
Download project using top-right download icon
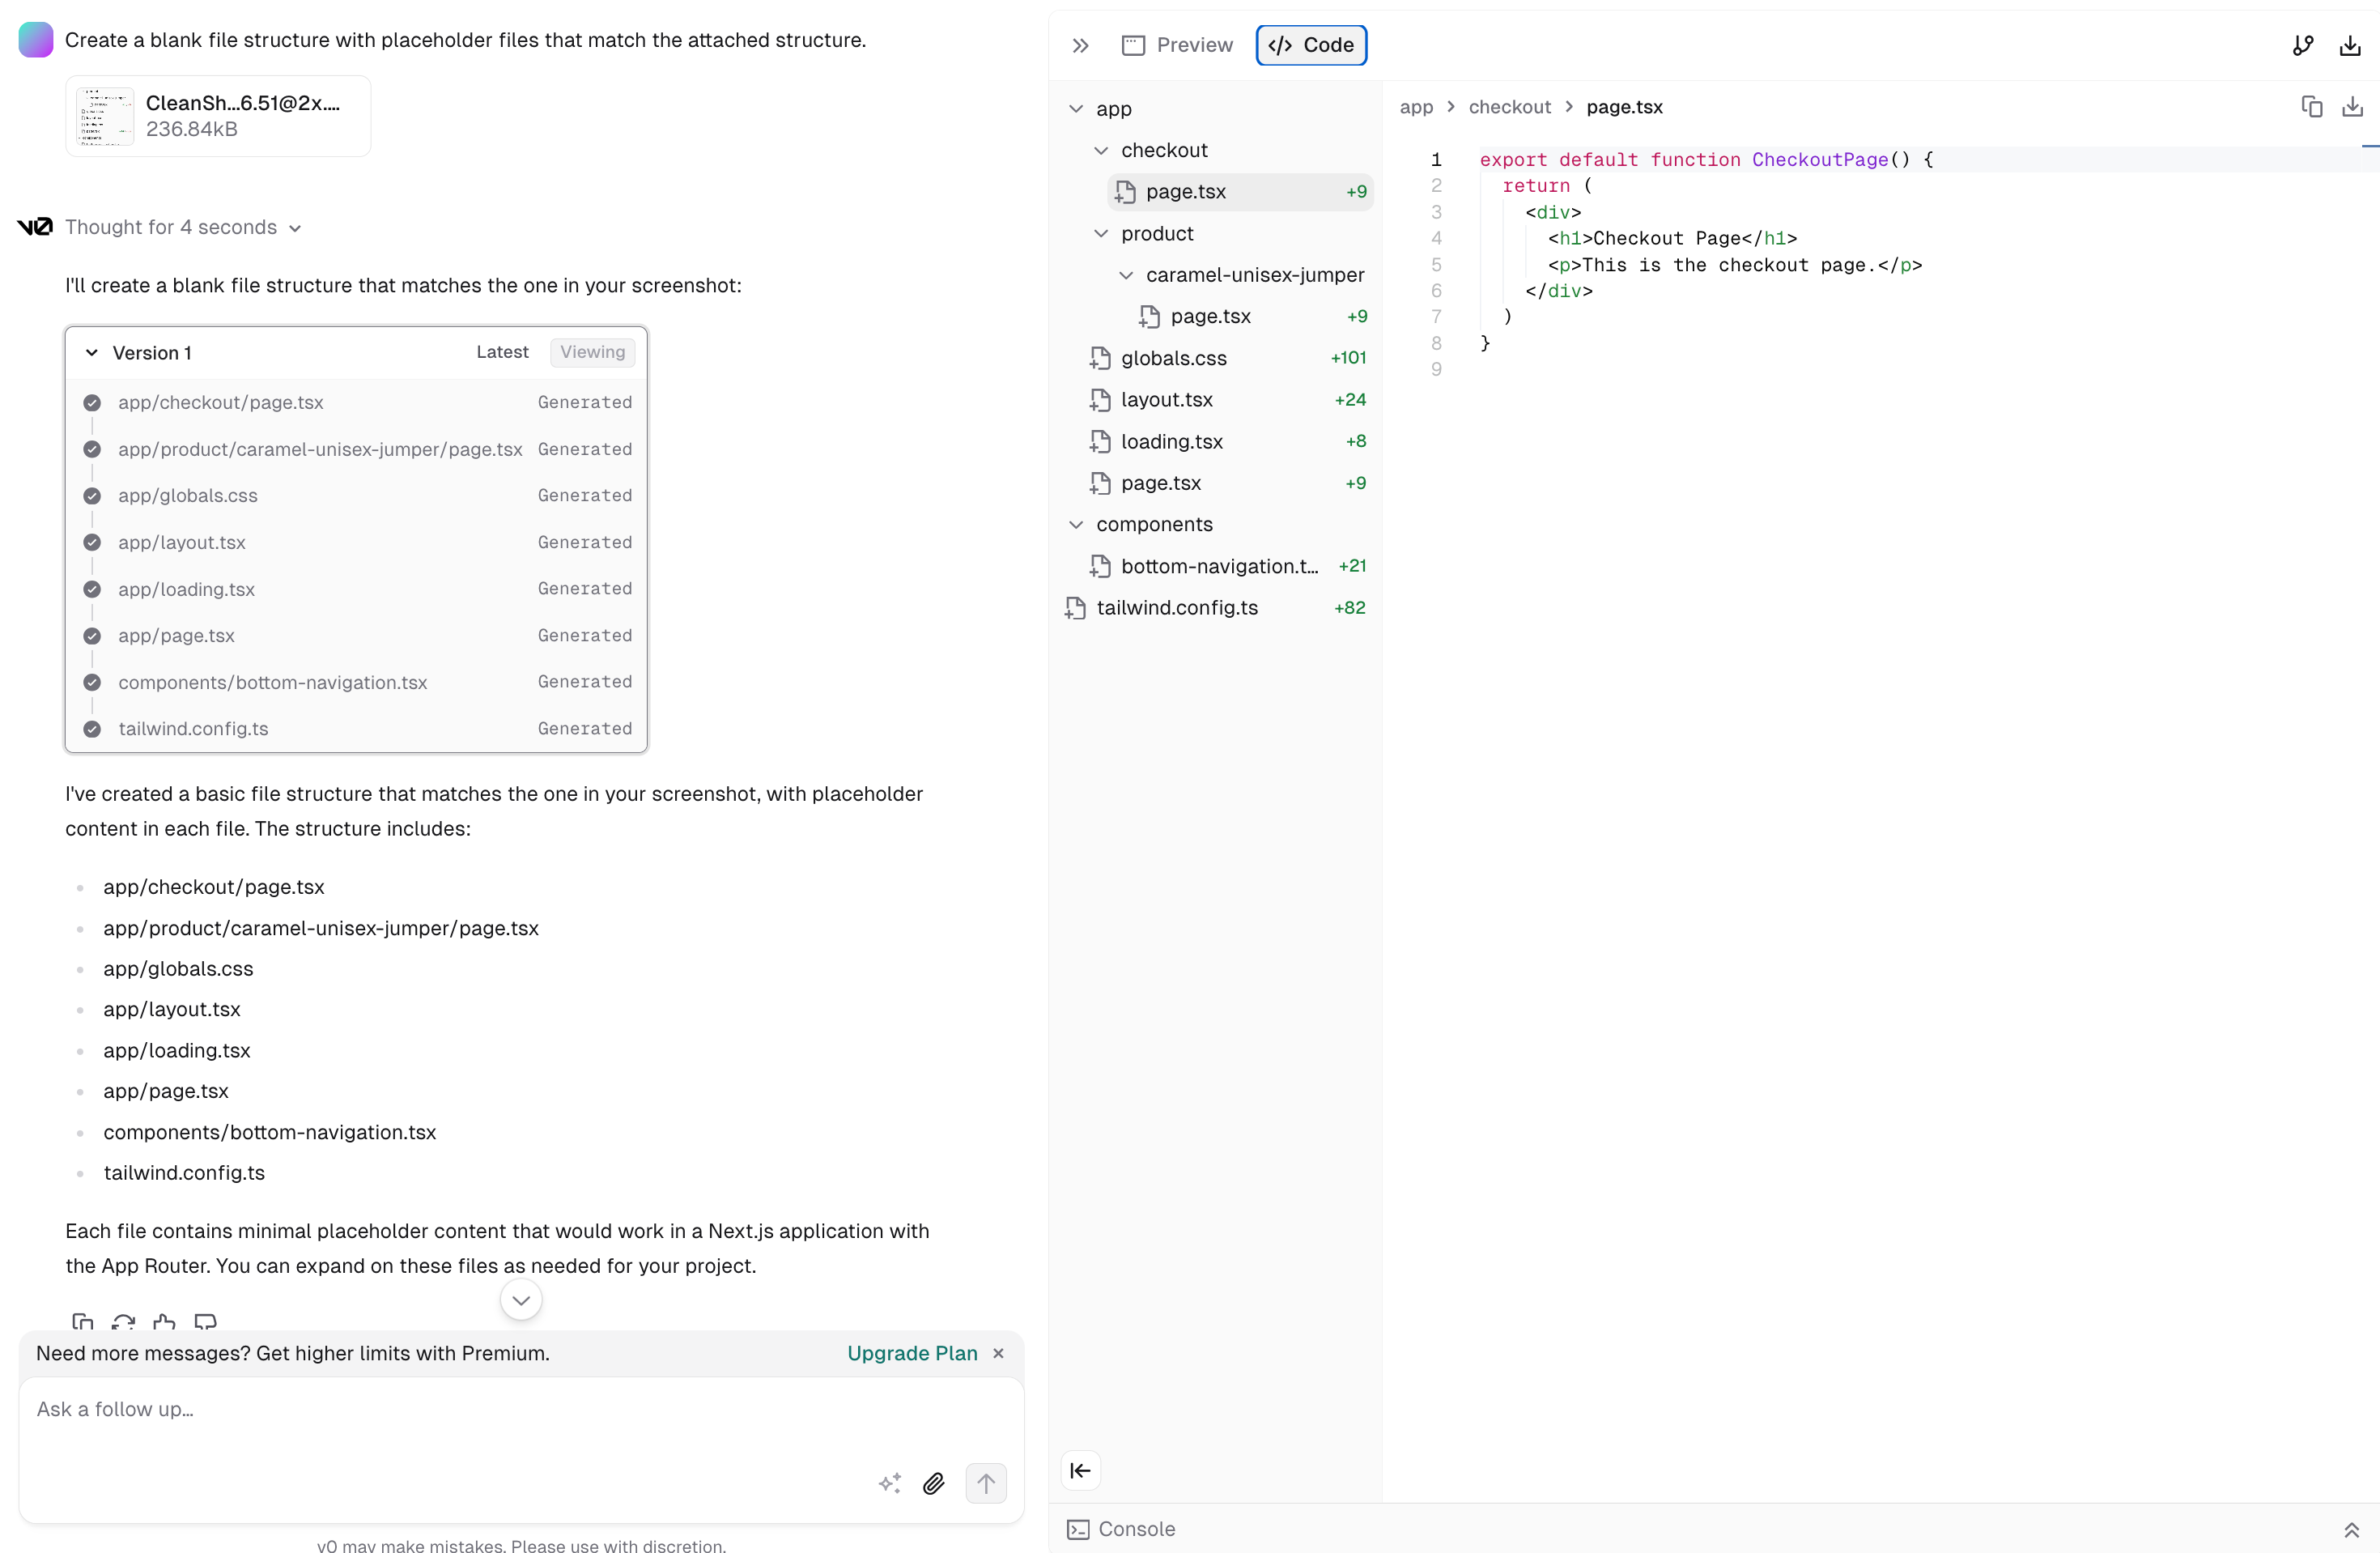2350,45
